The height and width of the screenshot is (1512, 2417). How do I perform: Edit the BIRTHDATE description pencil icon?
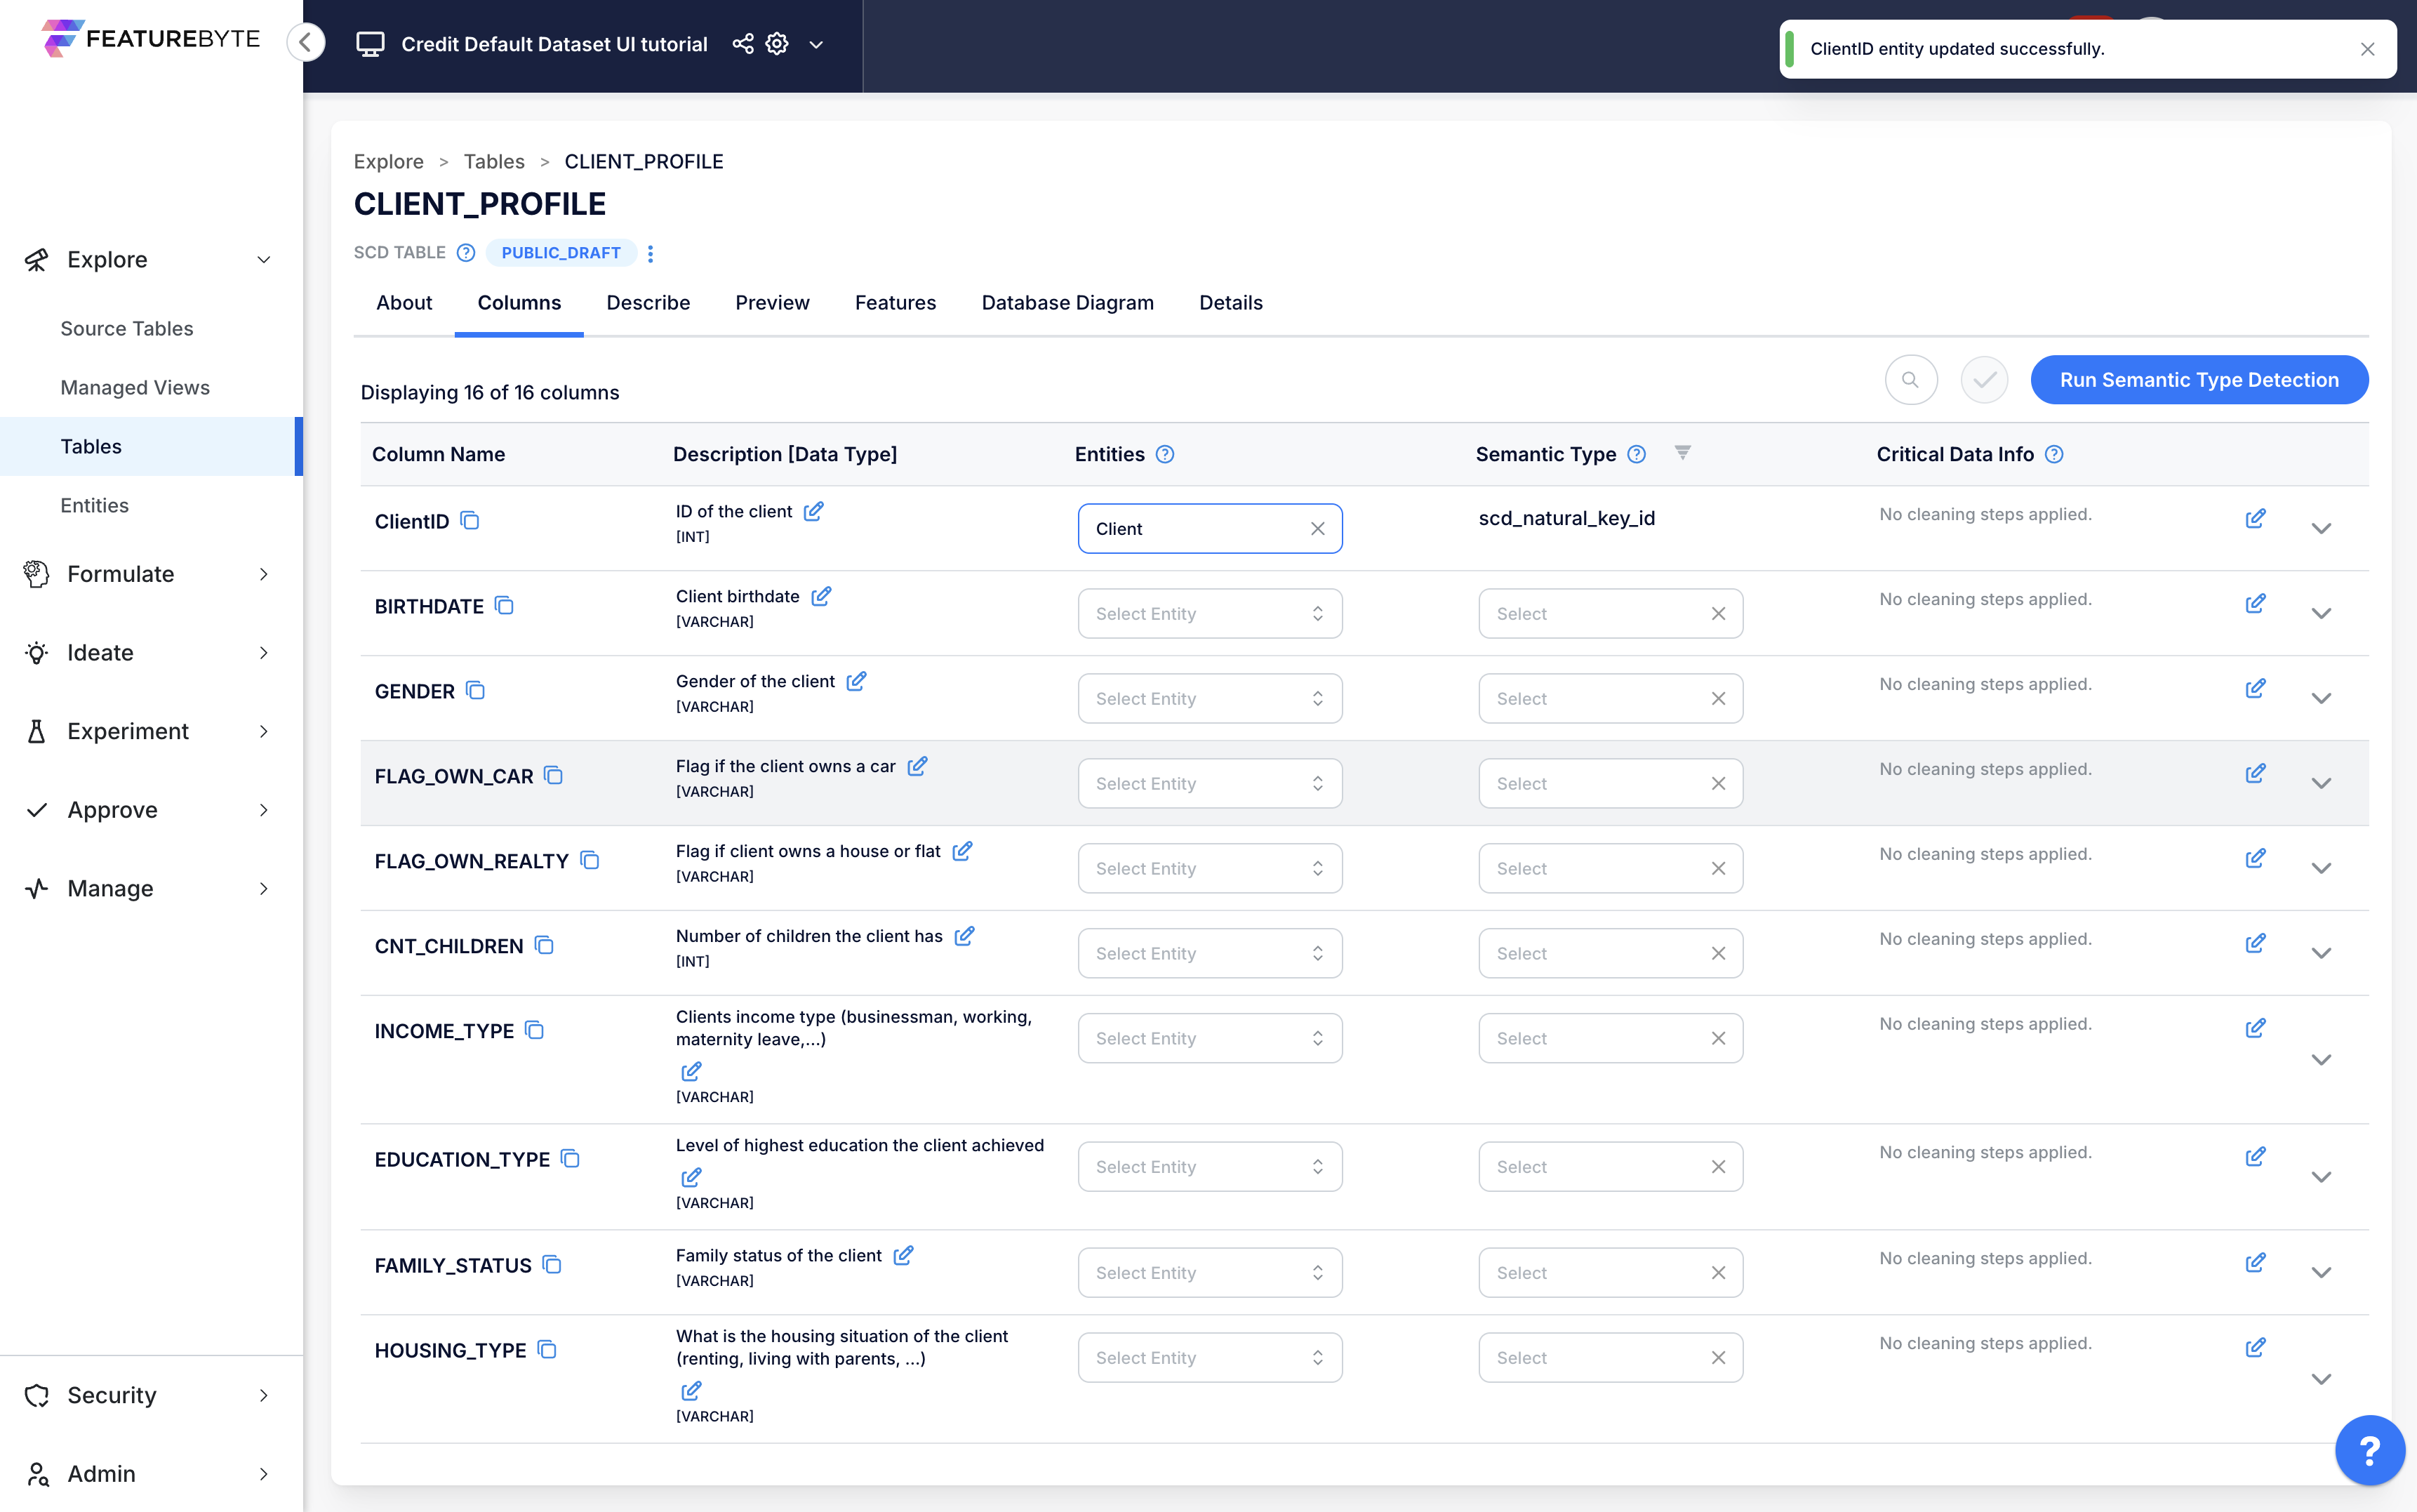[x=820, y=596]
